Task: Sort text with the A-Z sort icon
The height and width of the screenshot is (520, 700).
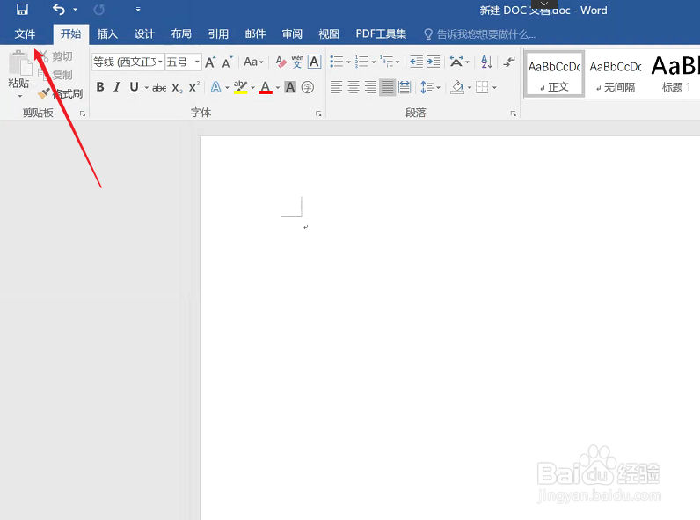Action: pyautogui.click(x=486, y=62)
